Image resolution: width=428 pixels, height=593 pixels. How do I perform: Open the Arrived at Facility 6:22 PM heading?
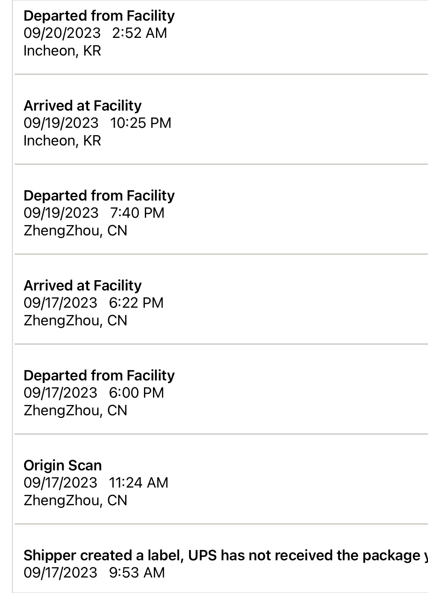(x=83, y=286)
